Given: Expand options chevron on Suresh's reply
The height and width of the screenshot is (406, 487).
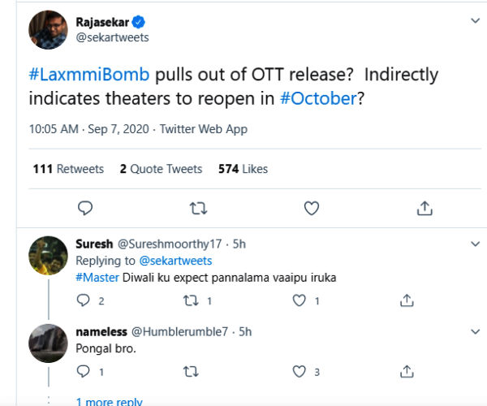Looking at the screenshot, I should (475, 244).
